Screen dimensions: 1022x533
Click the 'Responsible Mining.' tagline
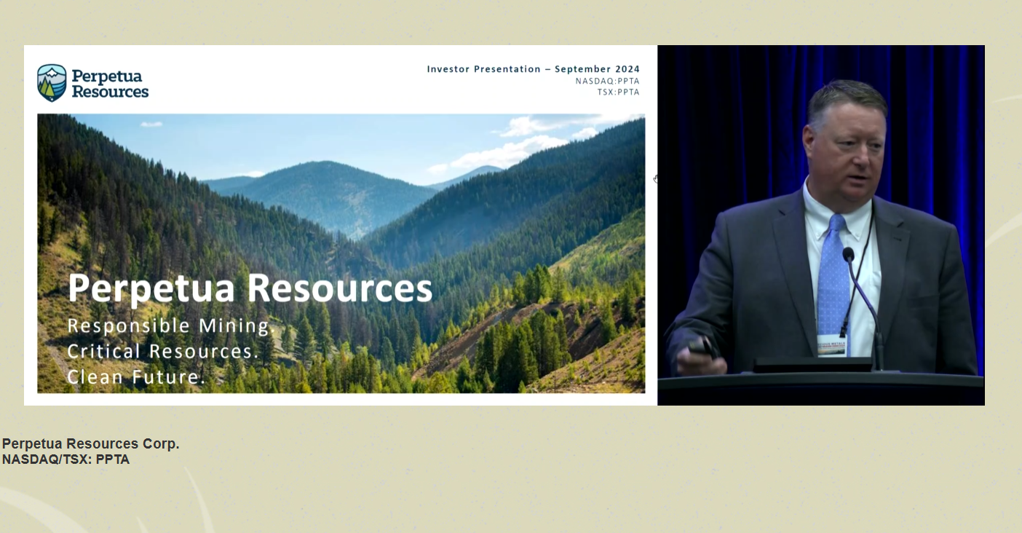coord(171,325)
